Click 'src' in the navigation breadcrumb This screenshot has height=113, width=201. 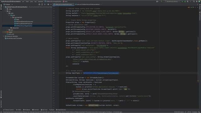(x=23, y=2)
